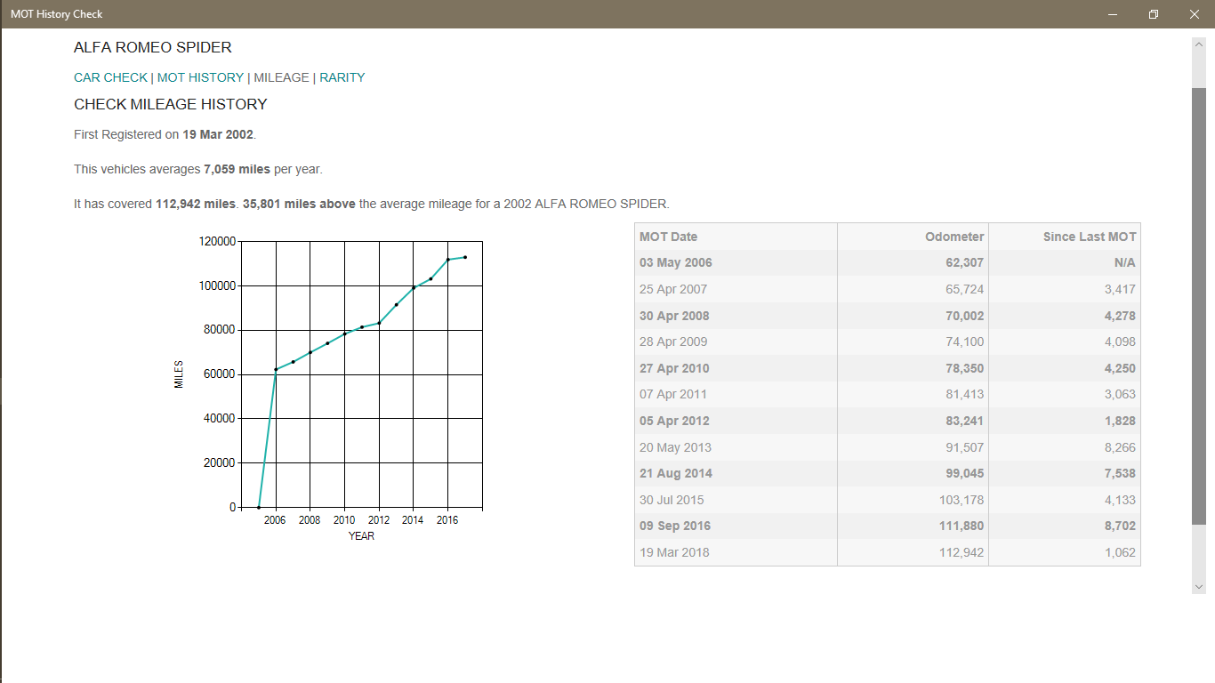Click the 1,828 since-last-MOT value
1215x683 pixels.
(x=1120, y=421)
